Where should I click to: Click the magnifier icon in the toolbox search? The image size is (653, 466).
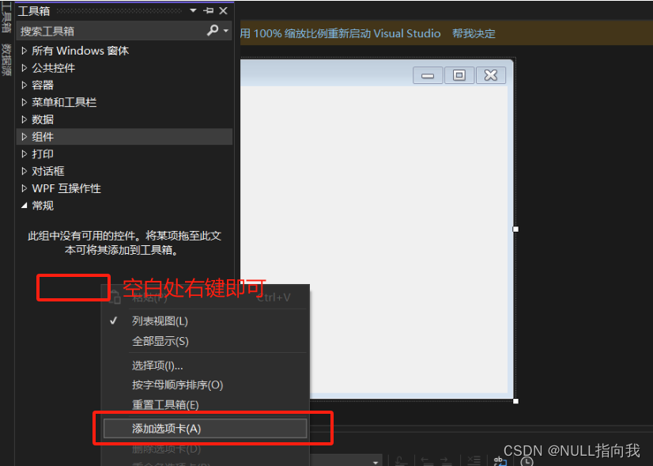[x=214, y=31]
